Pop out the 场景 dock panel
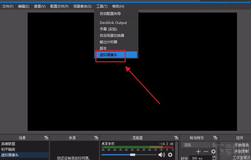This screenshot has height=160, width=251. coord(46,138)
